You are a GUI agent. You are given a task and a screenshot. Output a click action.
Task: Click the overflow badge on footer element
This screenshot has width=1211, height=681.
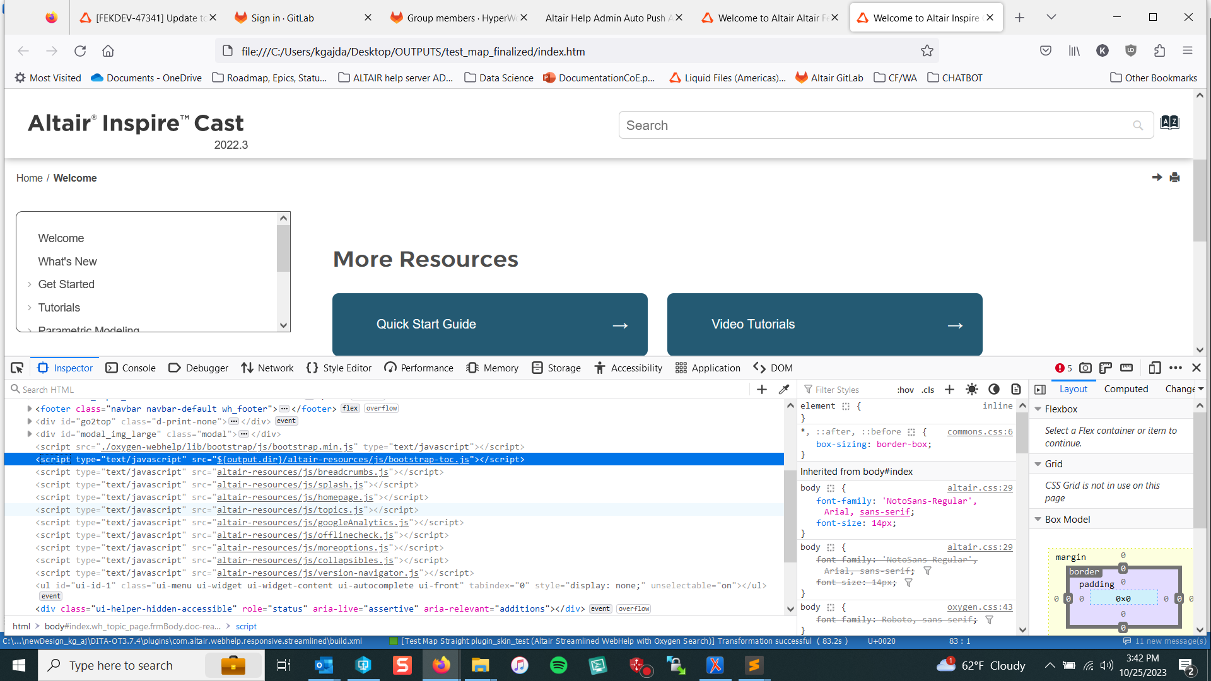(382, 409)
